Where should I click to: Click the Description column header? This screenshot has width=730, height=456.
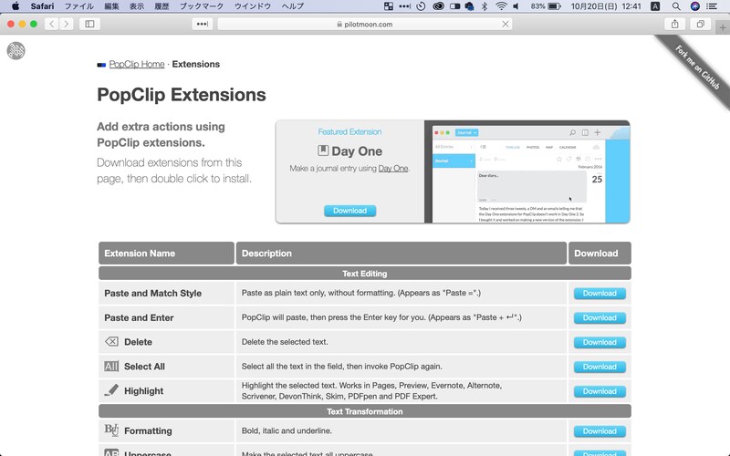click(401, 254)
